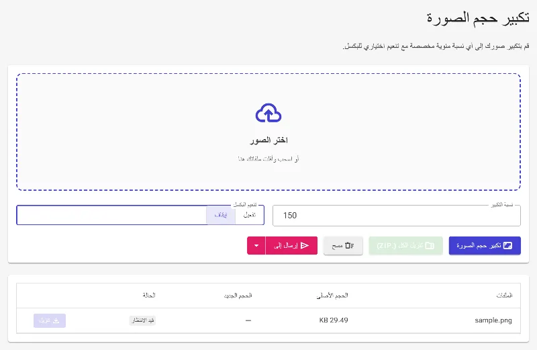Click the image icon on enlarge button
This screenshot has width=537, height=350.
[x=507, y=245]
